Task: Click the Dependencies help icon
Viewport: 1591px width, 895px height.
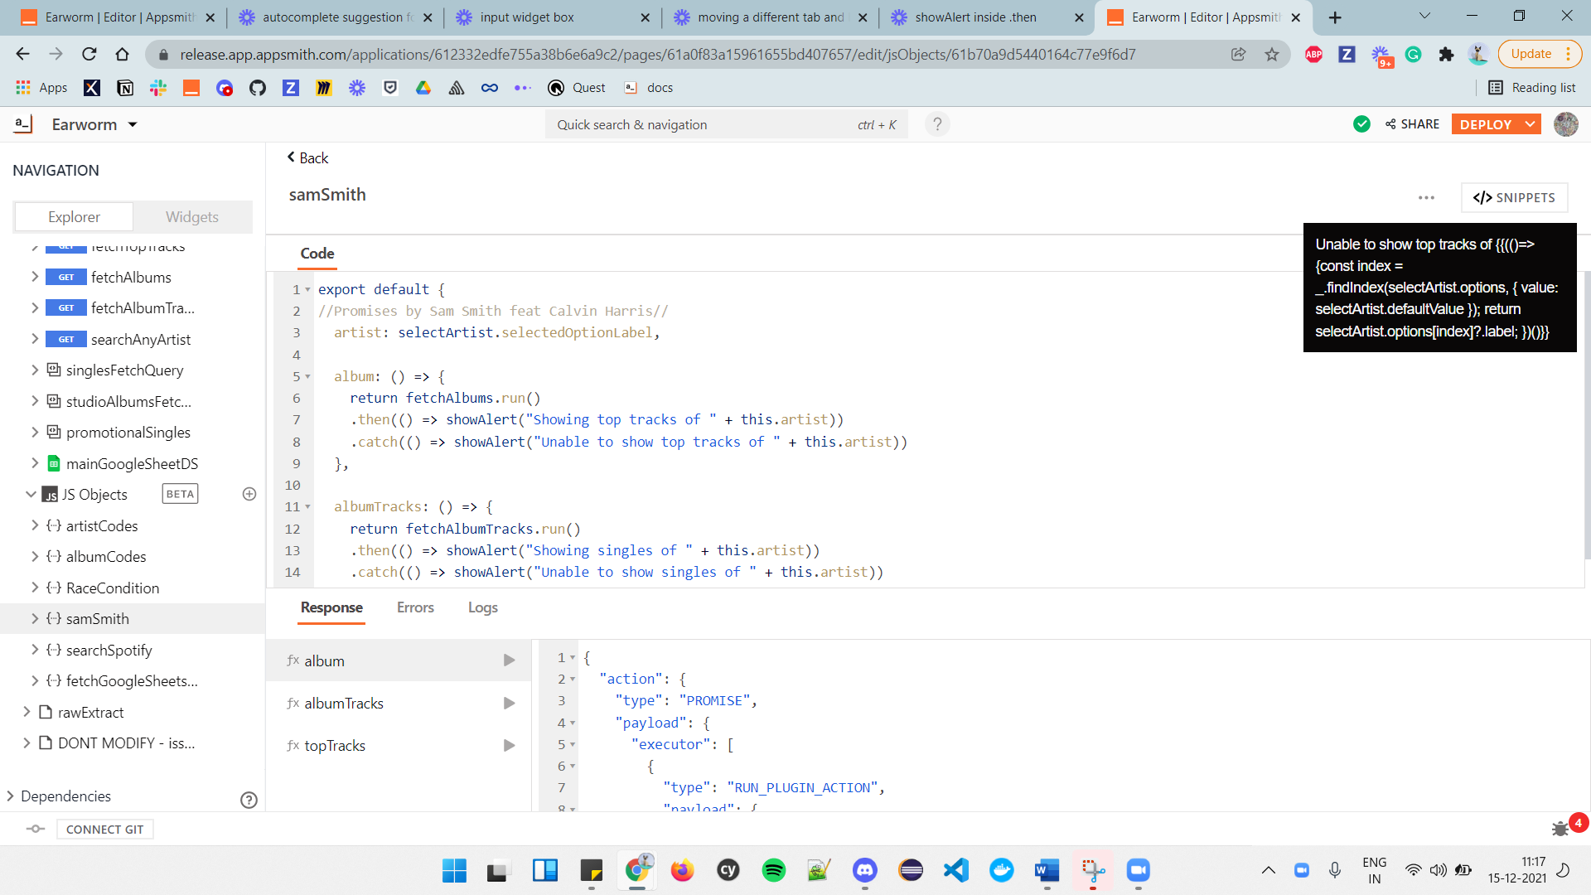Action: [249, 800]
